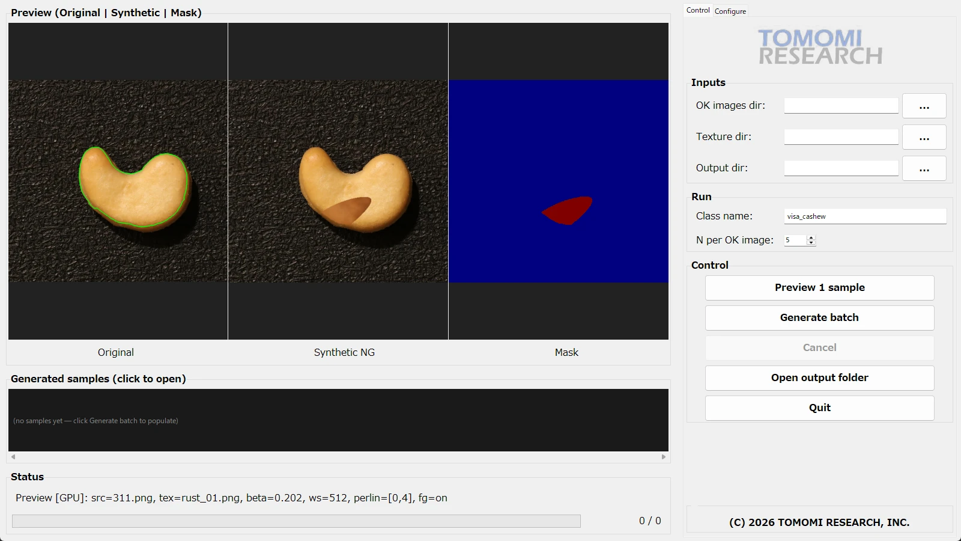
Task: Switch to the Configure tab
Action: pyautogui.click(x=730, y=11)
